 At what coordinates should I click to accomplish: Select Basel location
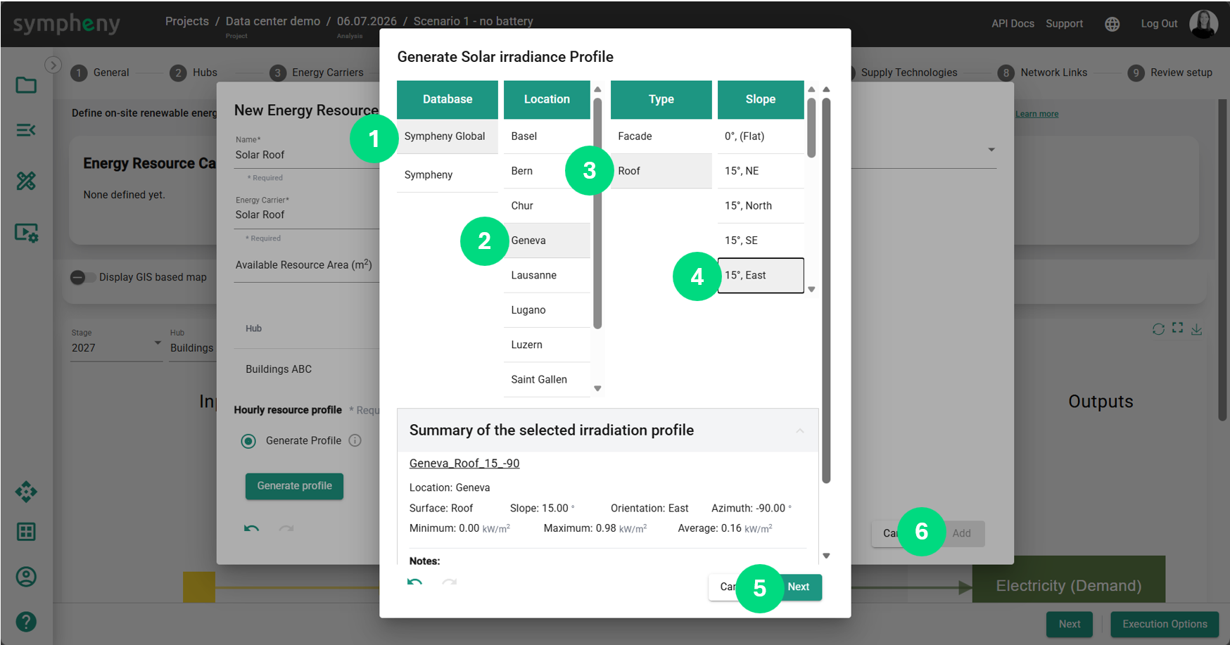click(x=547, y=136)
